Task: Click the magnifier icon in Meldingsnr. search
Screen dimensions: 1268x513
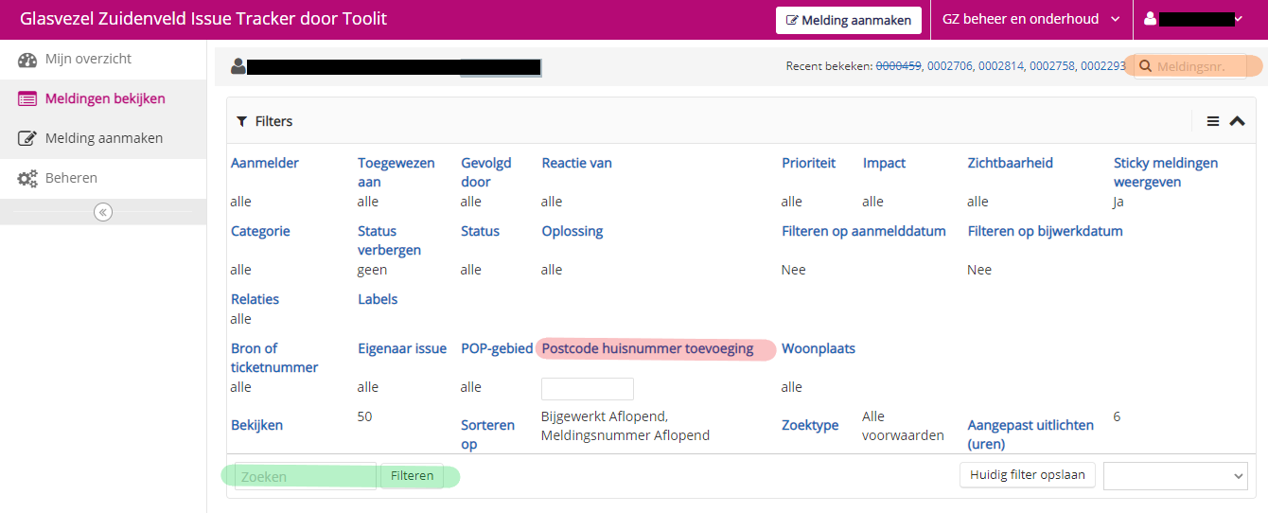Action: (x=1145, y=66)
